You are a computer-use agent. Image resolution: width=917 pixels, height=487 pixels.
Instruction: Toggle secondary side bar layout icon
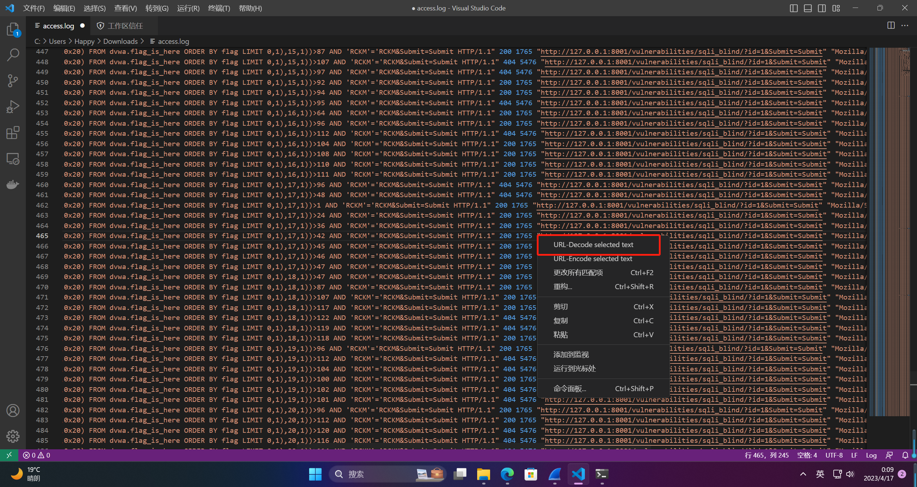tap(822, 8)
